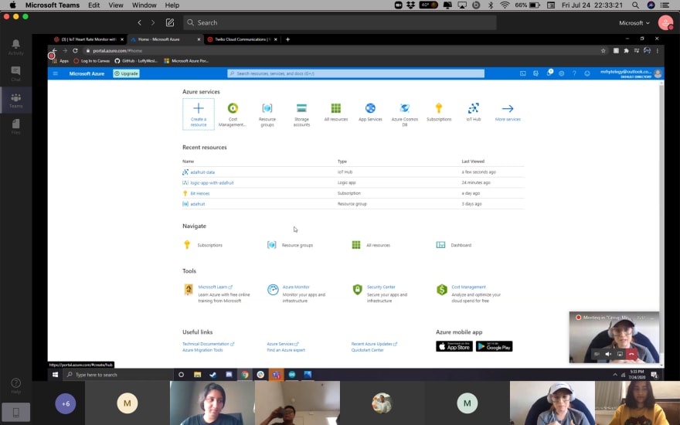Go back in Teams history
This screenshot has height=425, width=680.
[139, 22]
